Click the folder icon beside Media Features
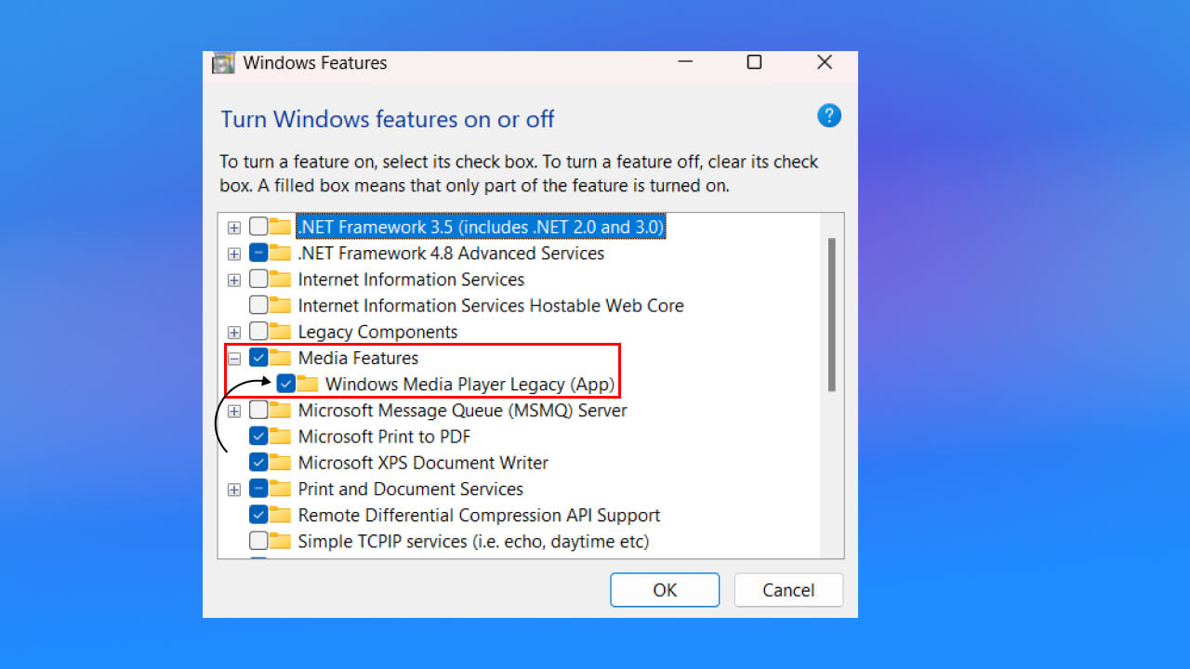The image size is (1190, 669). [x=281, y=358]
